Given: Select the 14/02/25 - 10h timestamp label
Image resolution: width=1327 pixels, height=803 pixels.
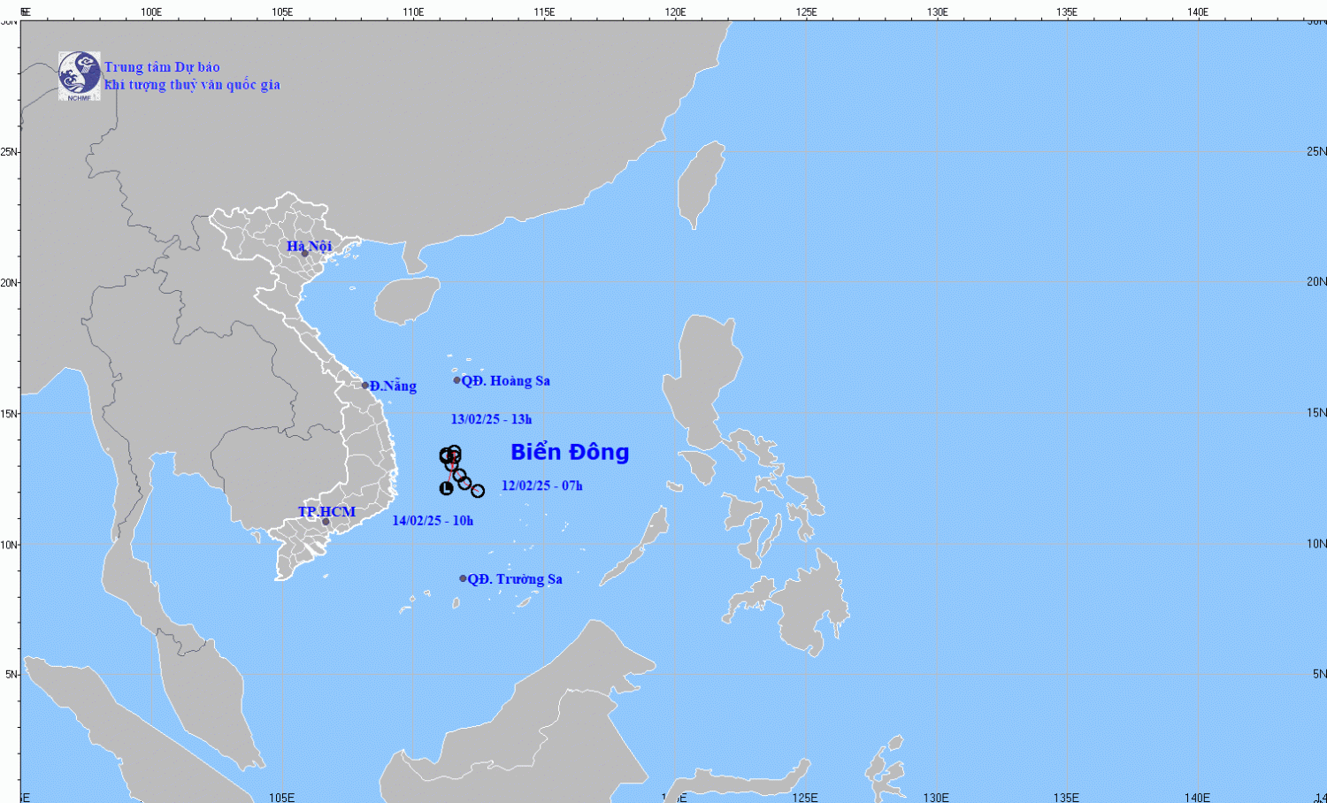Looking at the screenshot, I should pos(433,521).
